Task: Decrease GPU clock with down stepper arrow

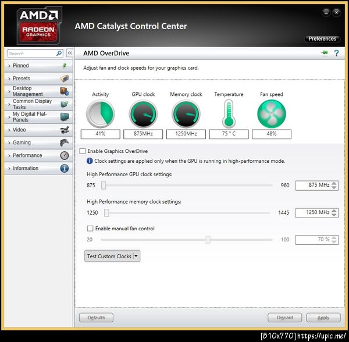Action: 334,187
